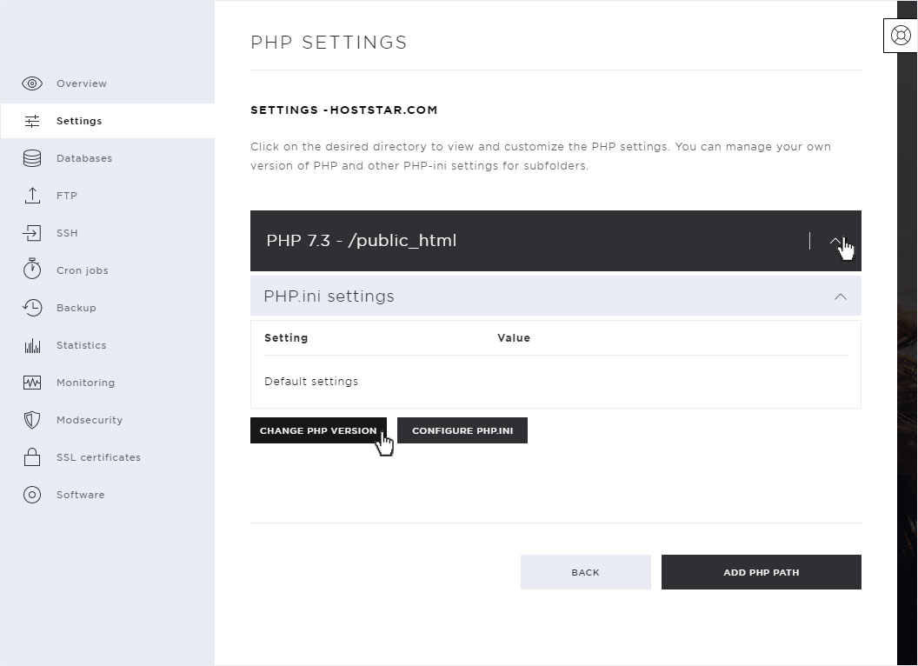Click the sliders icon beside Settings

click(32, 121)
